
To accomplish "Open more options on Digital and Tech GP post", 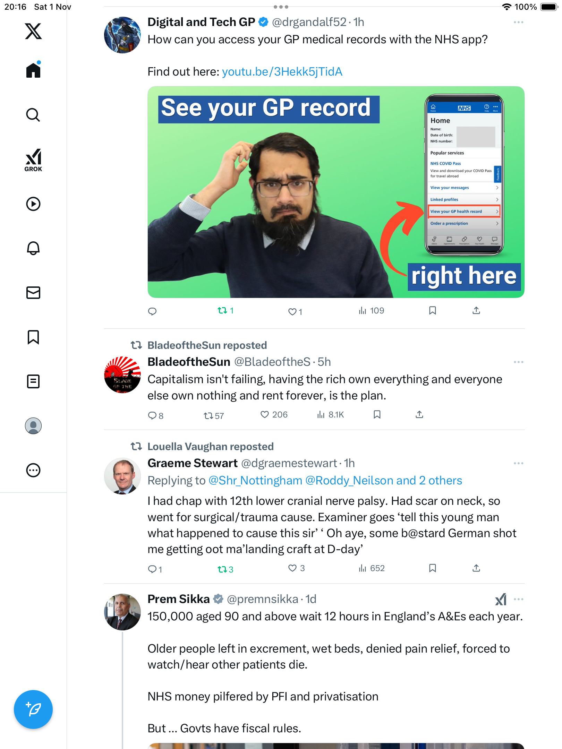I will 518,22.
